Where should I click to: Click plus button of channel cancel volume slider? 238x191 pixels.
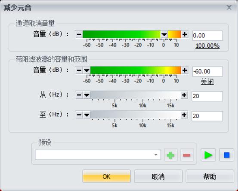(x=185, y=34)
